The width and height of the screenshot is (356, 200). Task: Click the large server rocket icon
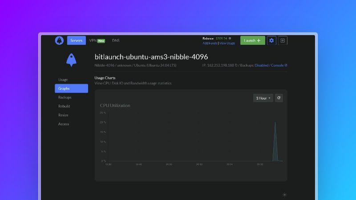[x=70, y=60]
